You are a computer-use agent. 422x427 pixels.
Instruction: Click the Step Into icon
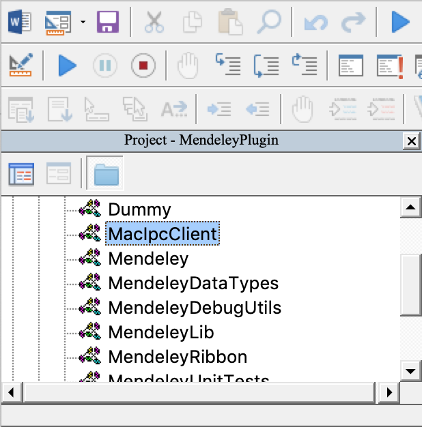228,65
